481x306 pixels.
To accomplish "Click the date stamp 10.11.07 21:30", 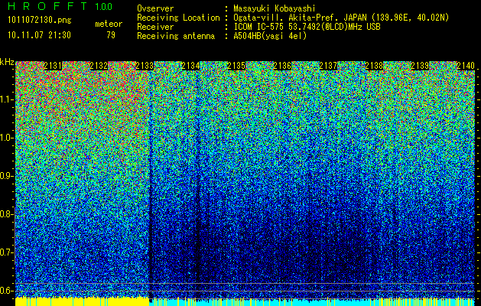I will point(39,35).
